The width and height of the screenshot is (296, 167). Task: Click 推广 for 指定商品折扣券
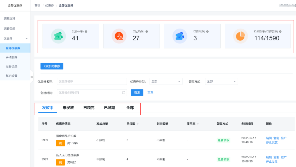coord(284,138)
